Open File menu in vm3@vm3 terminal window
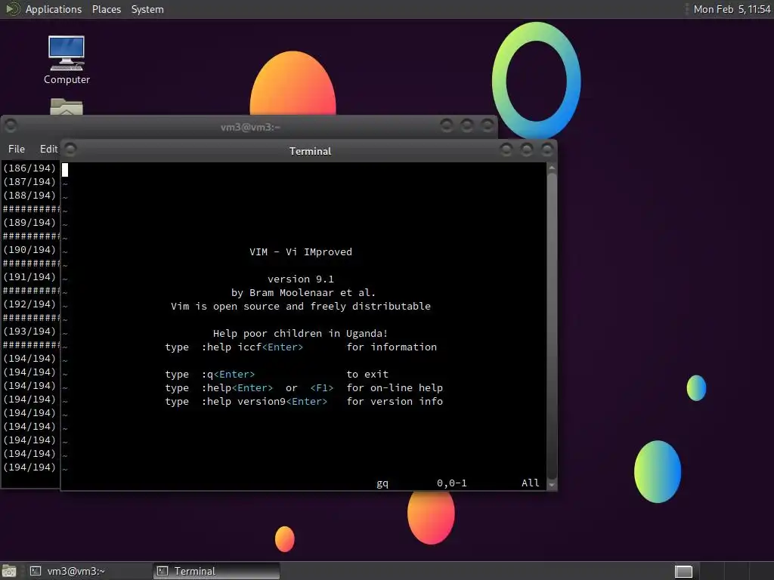 tap(17, 149)
